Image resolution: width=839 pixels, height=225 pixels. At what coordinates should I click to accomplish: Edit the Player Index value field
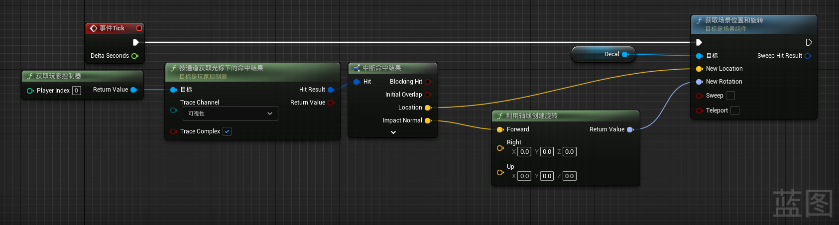click(x=76, y=91)
